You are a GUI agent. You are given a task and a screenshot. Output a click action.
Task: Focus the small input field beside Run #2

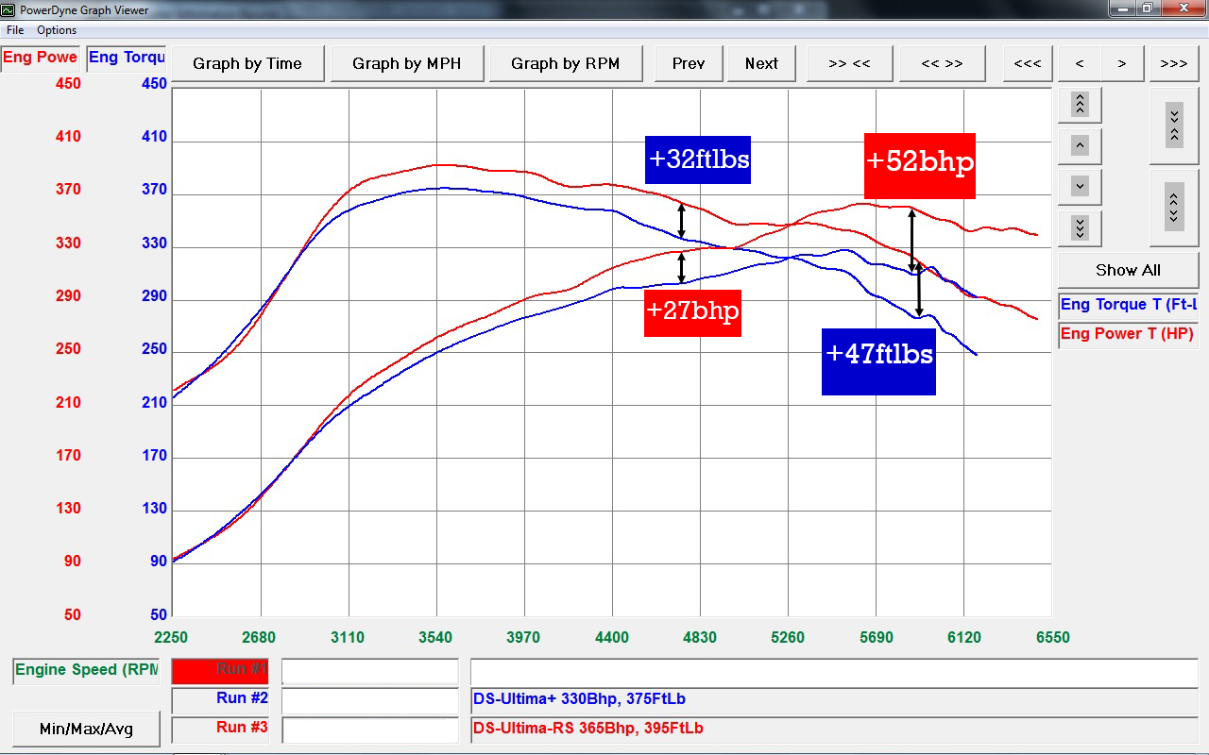tap(370, 701)
